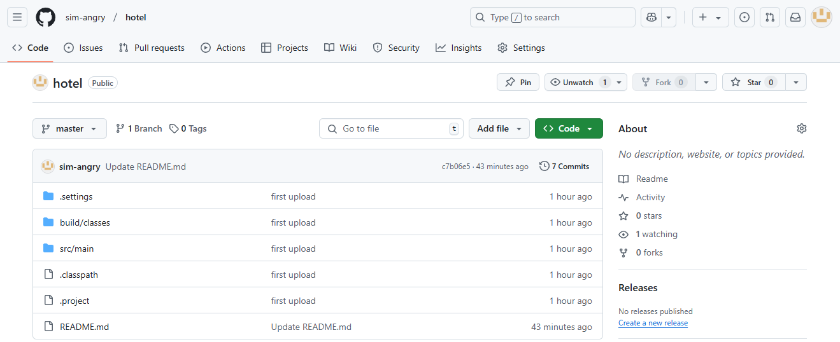View the 0 forks link

coord(641,253)
